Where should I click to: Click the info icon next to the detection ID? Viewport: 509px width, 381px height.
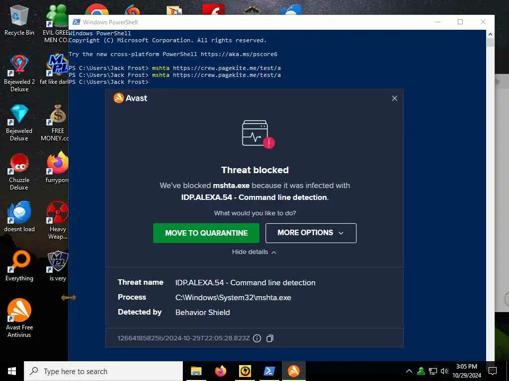tap(257, 338)
